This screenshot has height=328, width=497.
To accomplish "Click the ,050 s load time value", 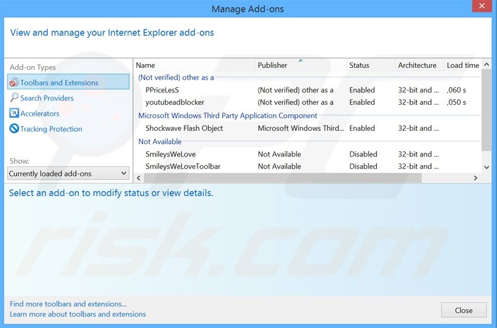I will pos(457,102).
